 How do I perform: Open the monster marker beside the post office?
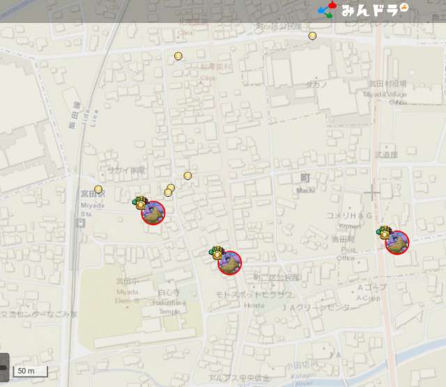click(397, 242)
